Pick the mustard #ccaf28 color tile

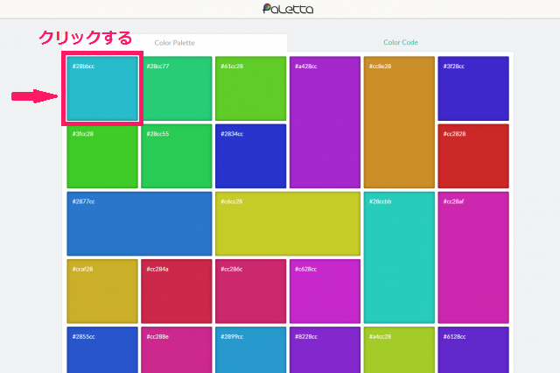(x=102, y=292)
